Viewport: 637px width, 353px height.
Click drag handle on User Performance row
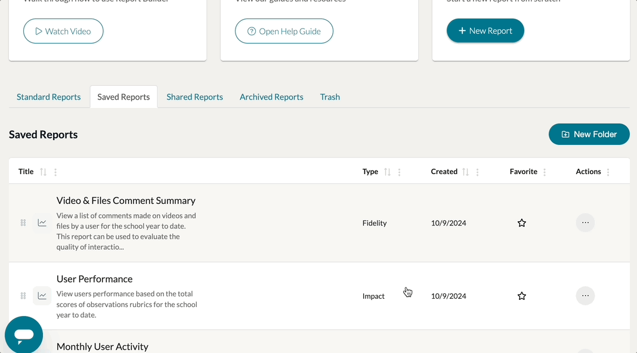coord(23,296)
